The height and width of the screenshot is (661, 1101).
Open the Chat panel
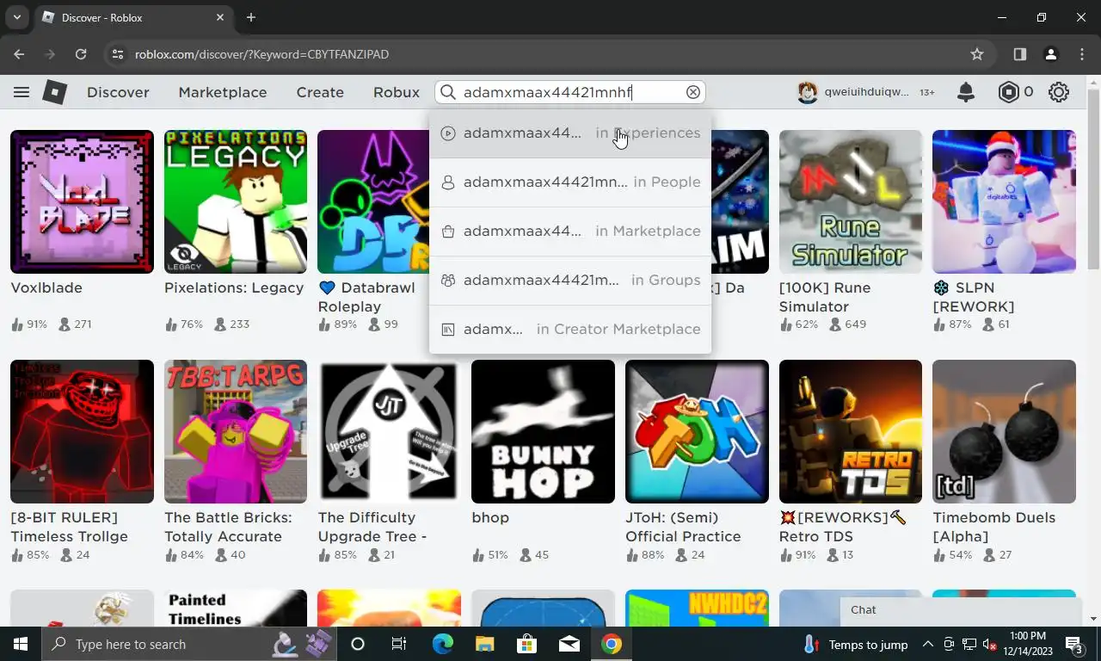pos(960,610)
